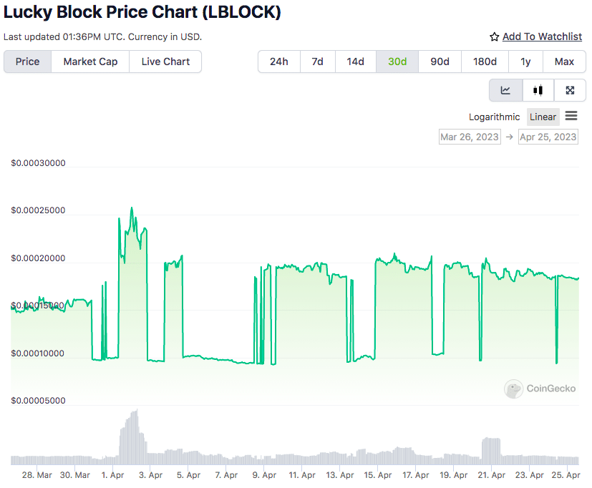Click the 25. Apr date label
592x488 pixels.
click(566, 475)
